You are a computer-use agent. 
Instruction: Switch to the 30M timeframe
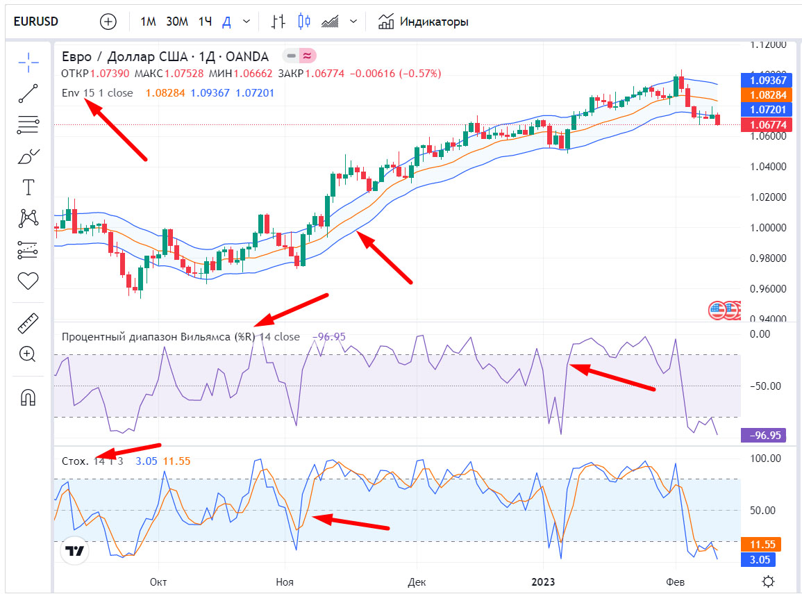(177, 22)
